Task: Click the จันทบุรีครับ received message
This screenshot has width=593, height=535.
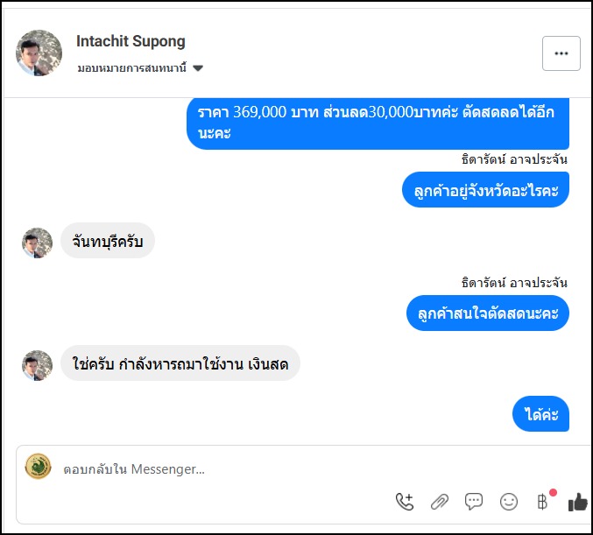Action: point(108,241)
